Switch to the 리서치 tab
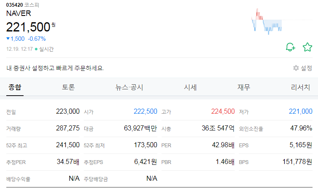 [x=300, y=87]
